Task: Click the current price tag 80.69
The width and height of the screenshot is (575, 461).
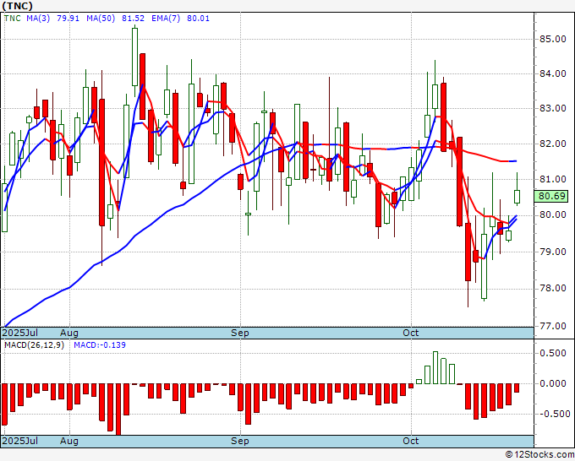Action: coord(551,196)
